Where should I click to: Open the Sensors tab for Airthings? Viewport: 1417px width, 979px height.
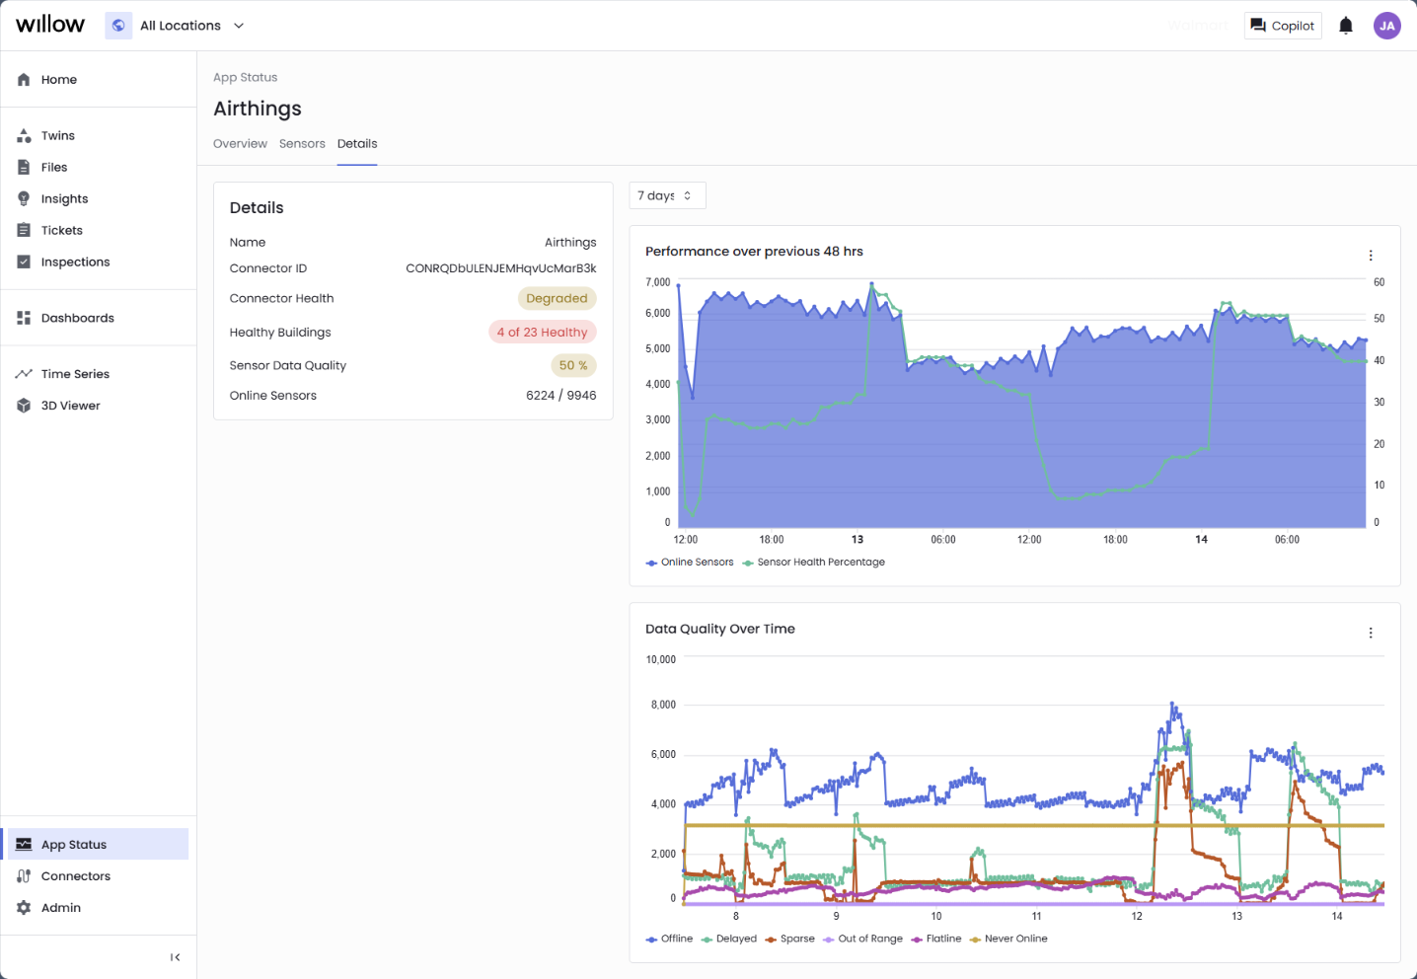point(302,143)
